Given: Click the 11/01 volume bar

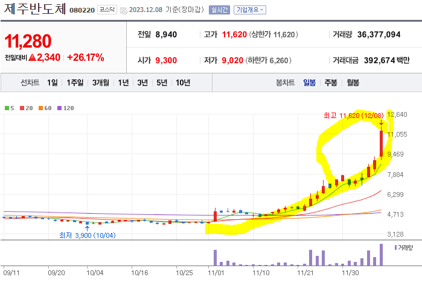Looking at the screenshot, I should (x=215, y=258).
